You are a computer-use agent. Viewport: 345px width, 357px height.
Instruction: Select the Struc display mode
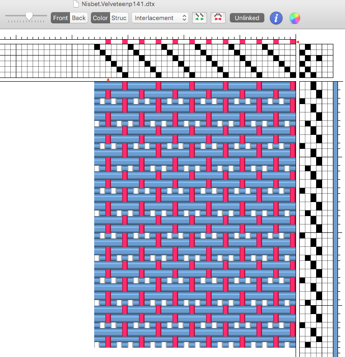119,18
